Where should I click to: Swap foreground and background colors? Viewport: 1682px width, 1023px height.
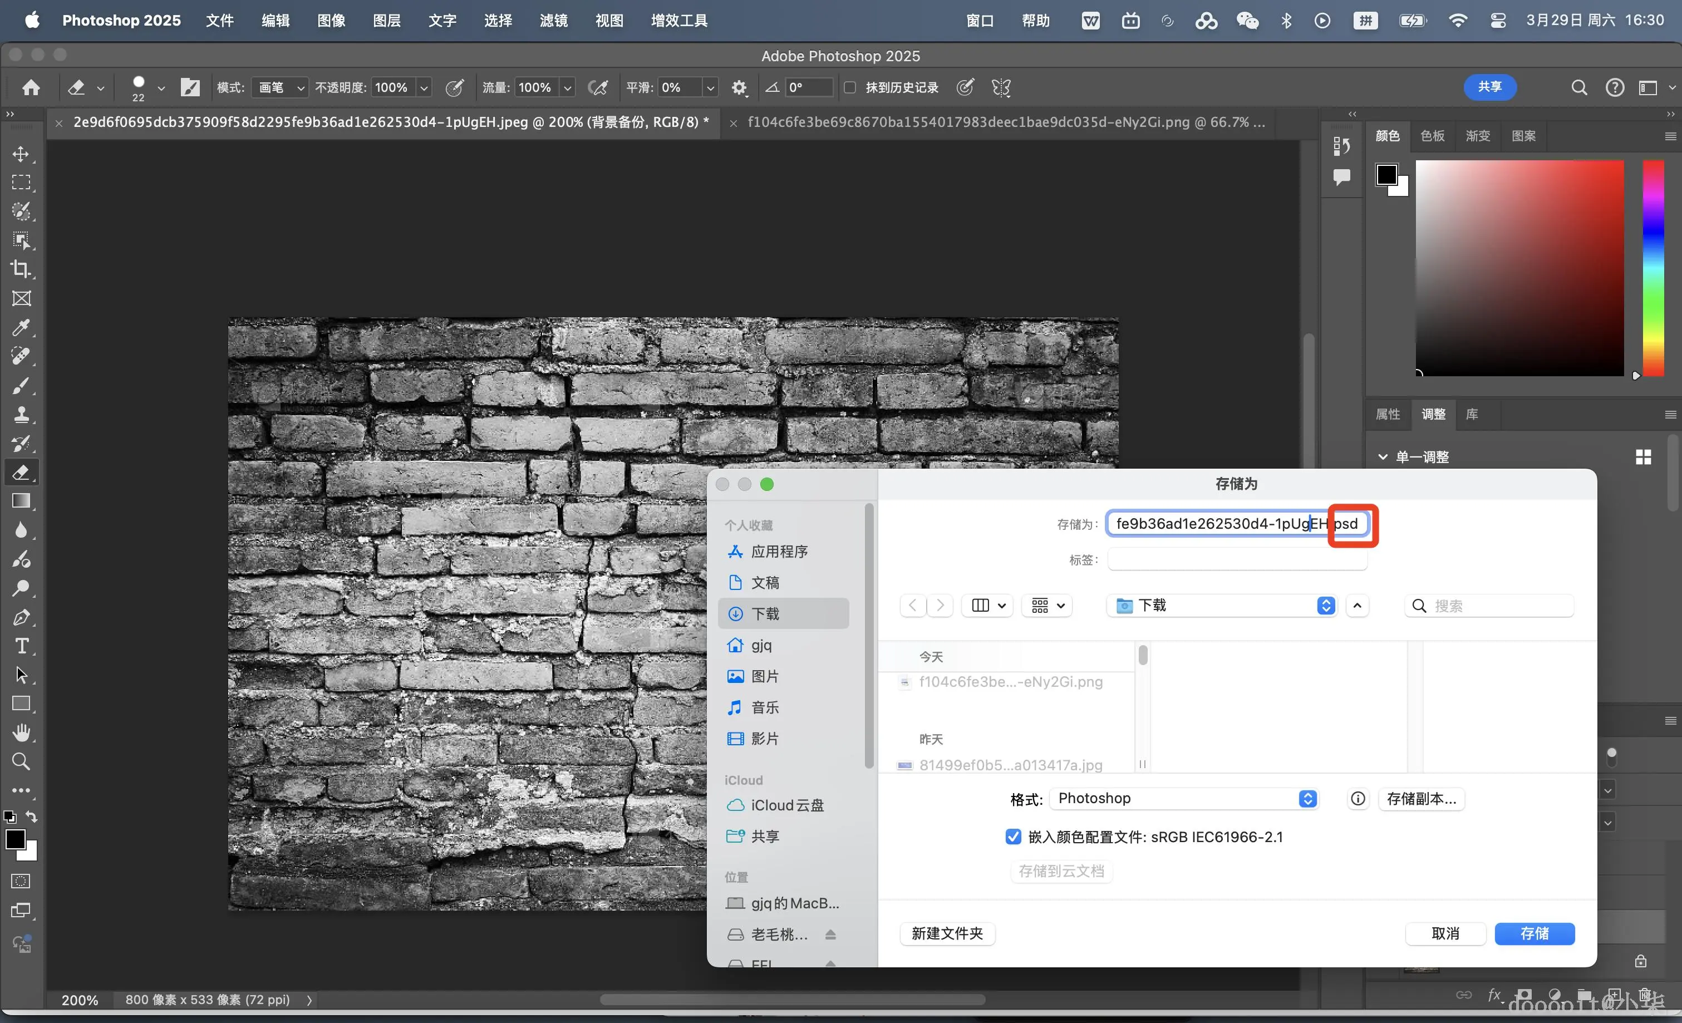tap(31, 816)
